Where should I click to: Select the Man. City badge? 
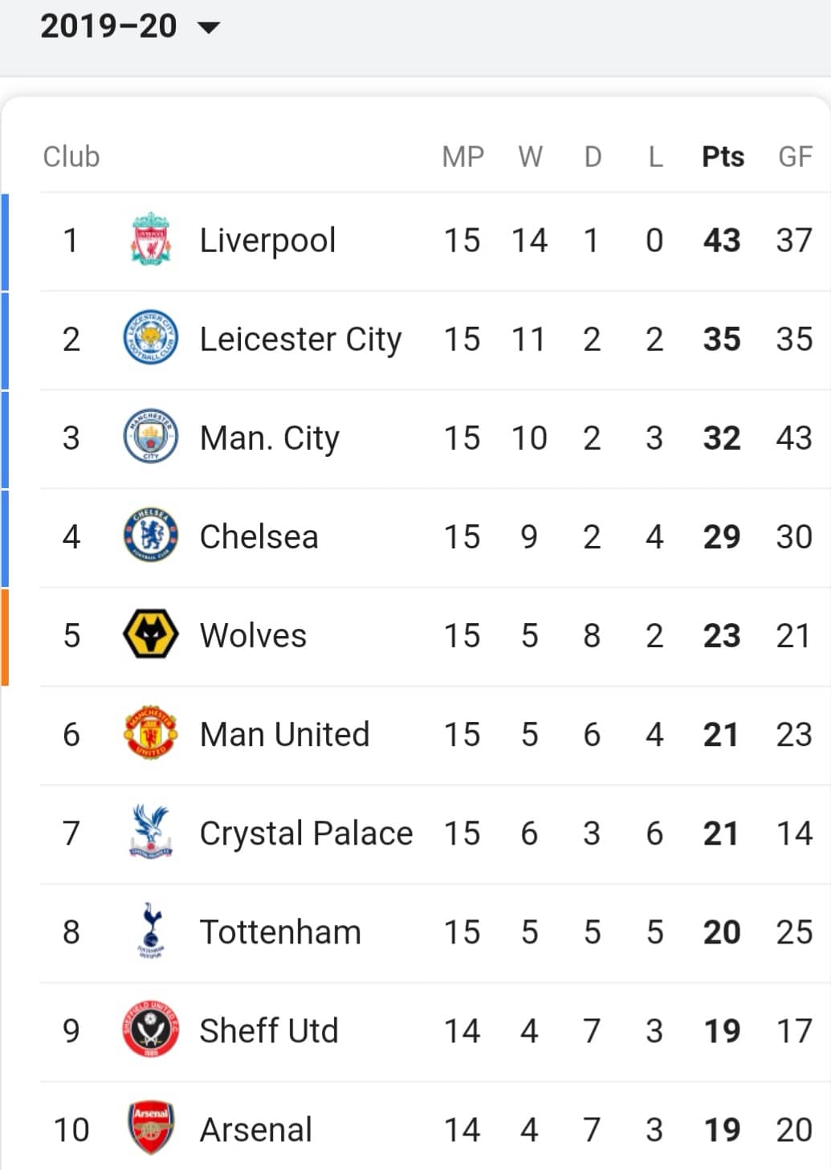[151, 437]
